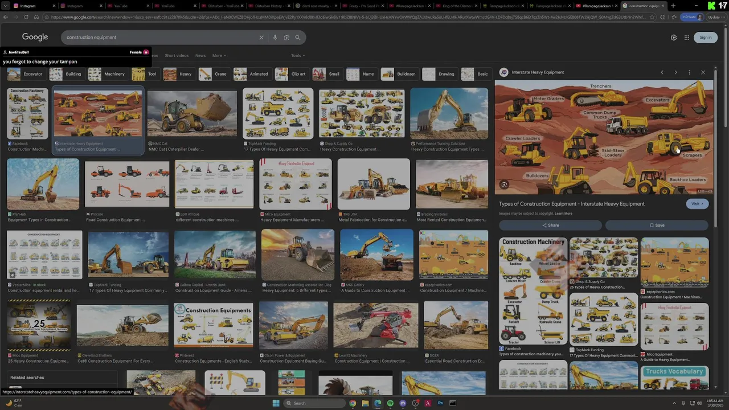This screenshot has width=729, height=410.
Task: Open the Pinterest Construction Equipments English study thumbnail
Action: pyautogui.click(x=214, y=326)
